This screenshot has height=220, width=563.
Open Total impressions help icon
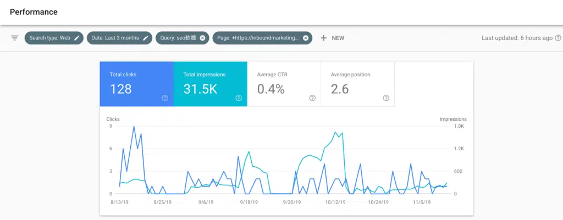coord(239,98)
